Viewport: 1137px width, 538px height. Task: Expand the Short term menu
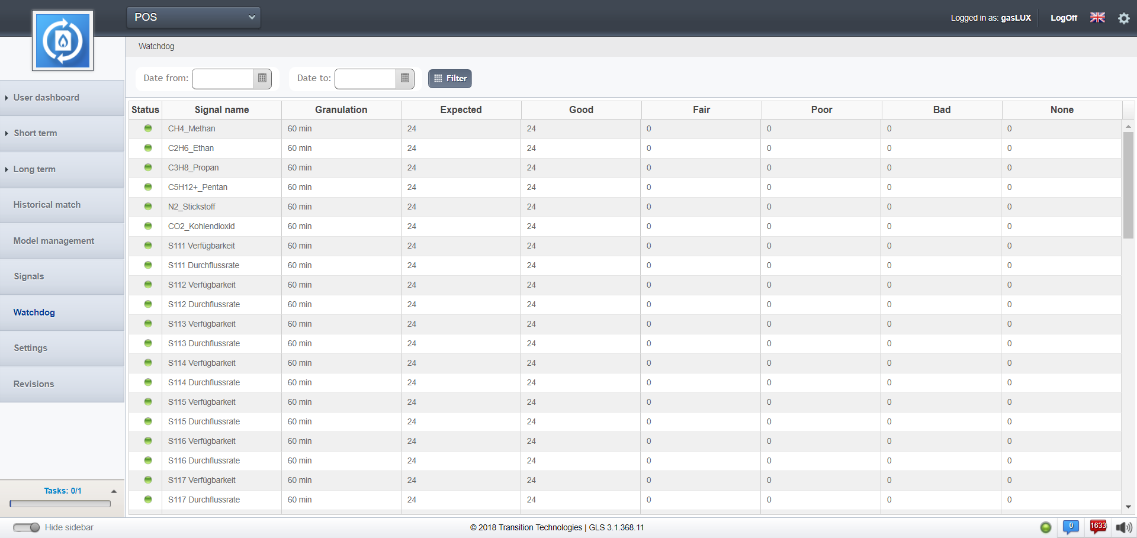point(36,133)
